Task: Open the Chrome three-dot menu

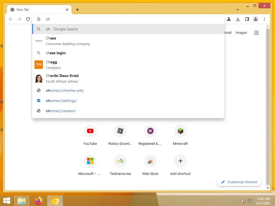Action: click(264, 19)
